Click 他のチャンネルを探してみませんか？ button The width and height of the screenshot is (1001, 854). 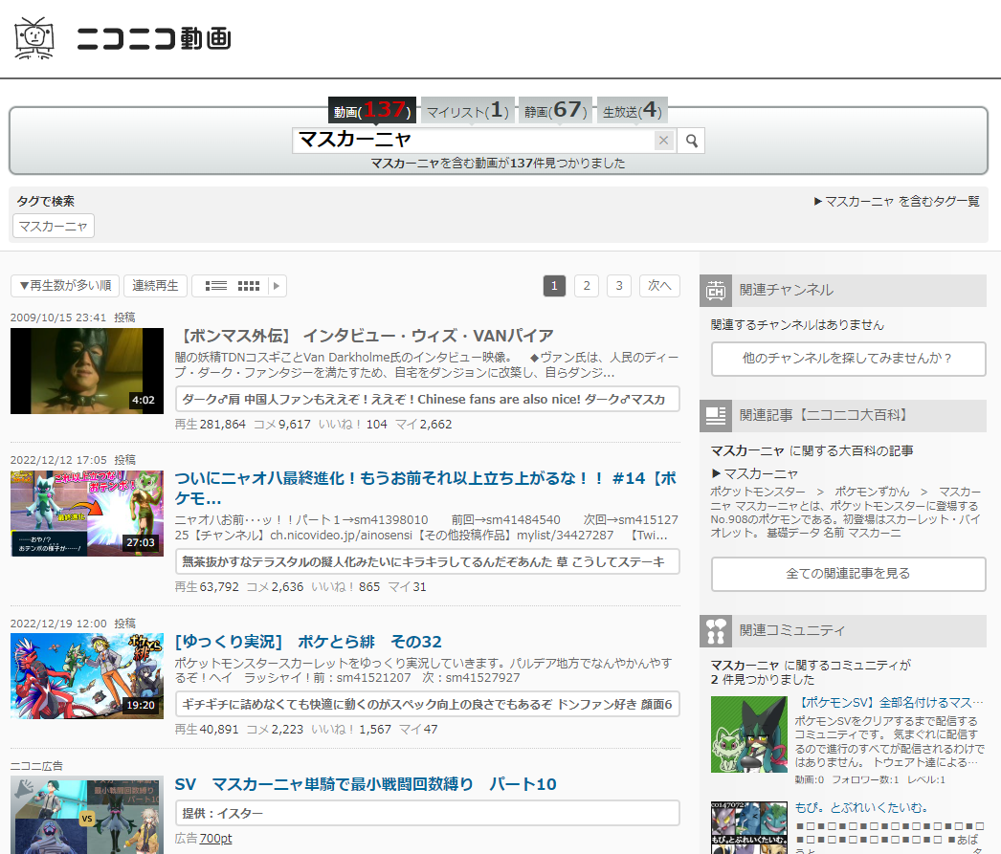849,359
